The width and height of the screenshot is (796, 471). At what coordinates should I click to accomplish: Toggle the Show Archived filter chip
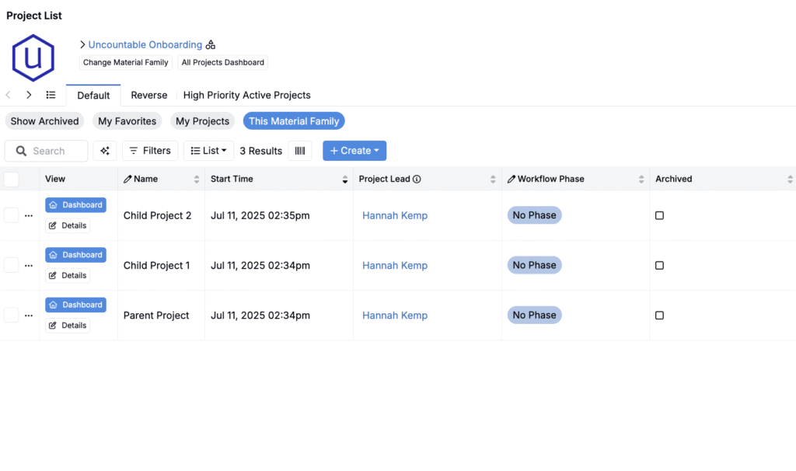pyautogui.click(x=44, y=121)
